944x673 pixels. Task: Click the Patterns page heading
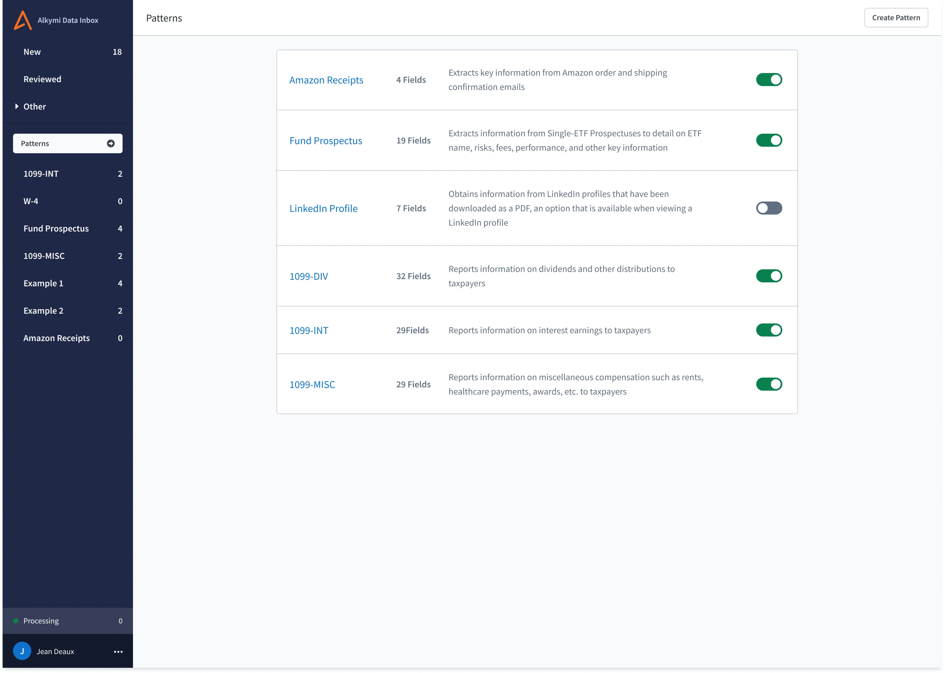coord(164,18)
